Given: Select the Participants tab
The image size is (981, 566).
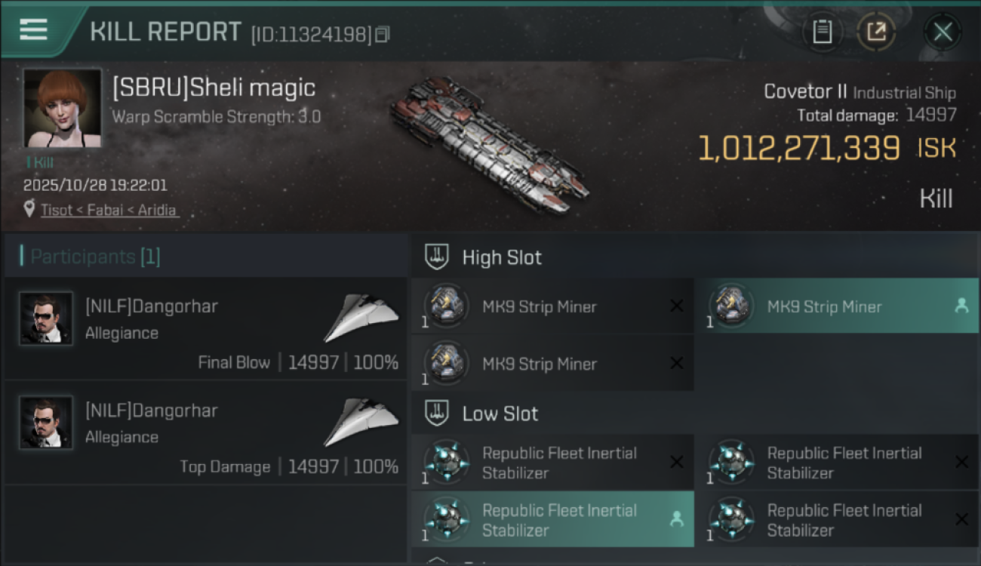Looking at the screenshot, I should pos(95,257).
